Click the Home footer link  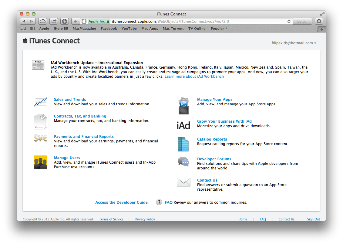tap(243, 219)
